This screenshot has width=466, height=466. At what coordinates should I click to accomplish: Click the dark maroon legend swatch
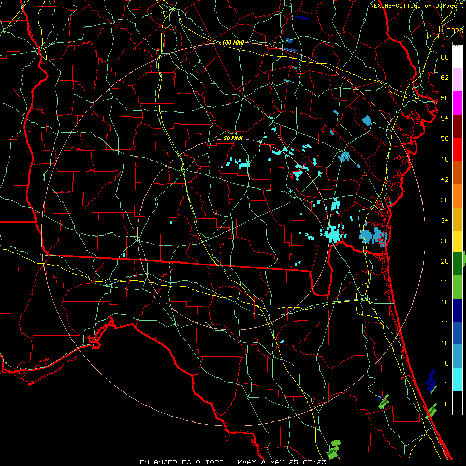point(457,126)
